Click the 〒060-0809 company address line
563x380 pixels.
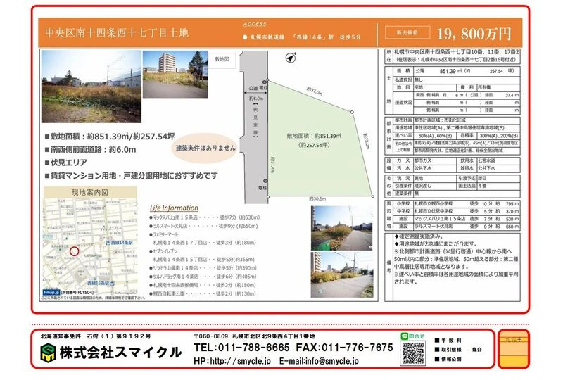click(254, 336)
